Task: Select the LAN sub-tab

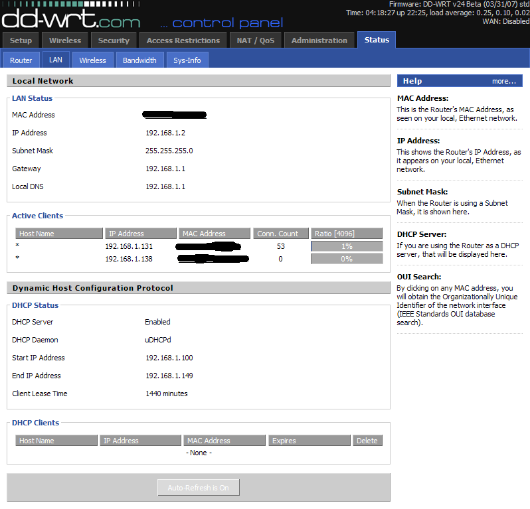Action: (56, 60)
